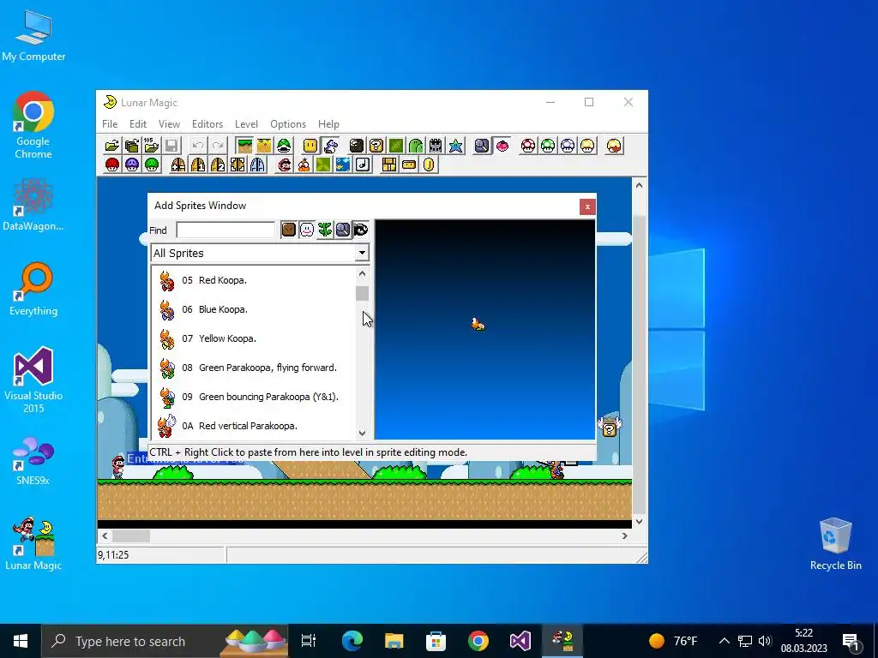Open the File menu
The image size is (878, 658).
[x=110, y=124]
